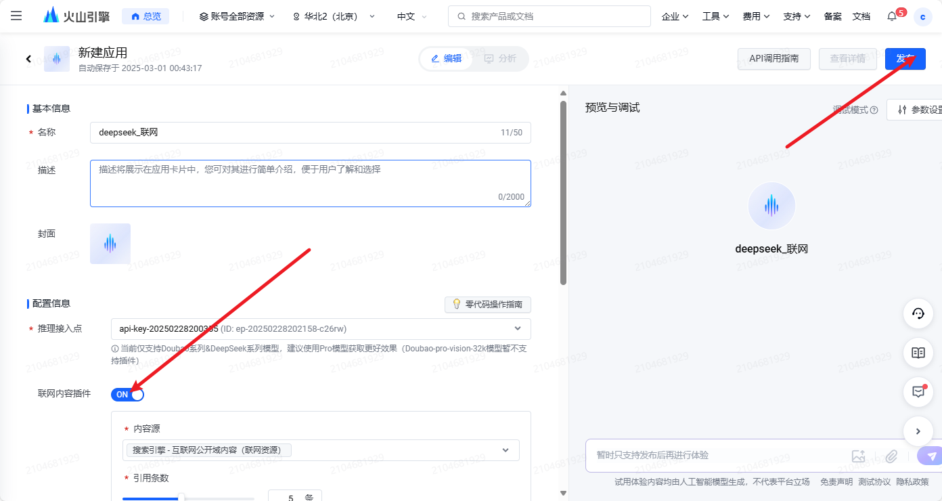Open the 零代码操作指南 guide button

click(488, 305)
